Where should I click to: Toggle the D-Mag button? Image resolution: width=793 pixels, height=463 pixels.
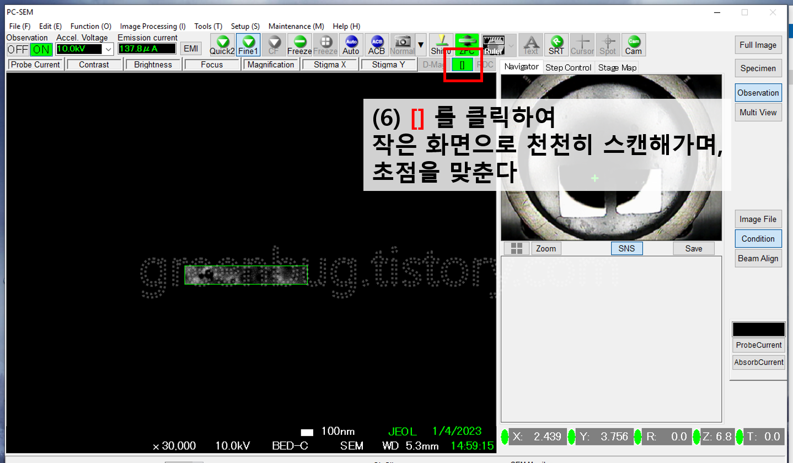click(434, 65)
